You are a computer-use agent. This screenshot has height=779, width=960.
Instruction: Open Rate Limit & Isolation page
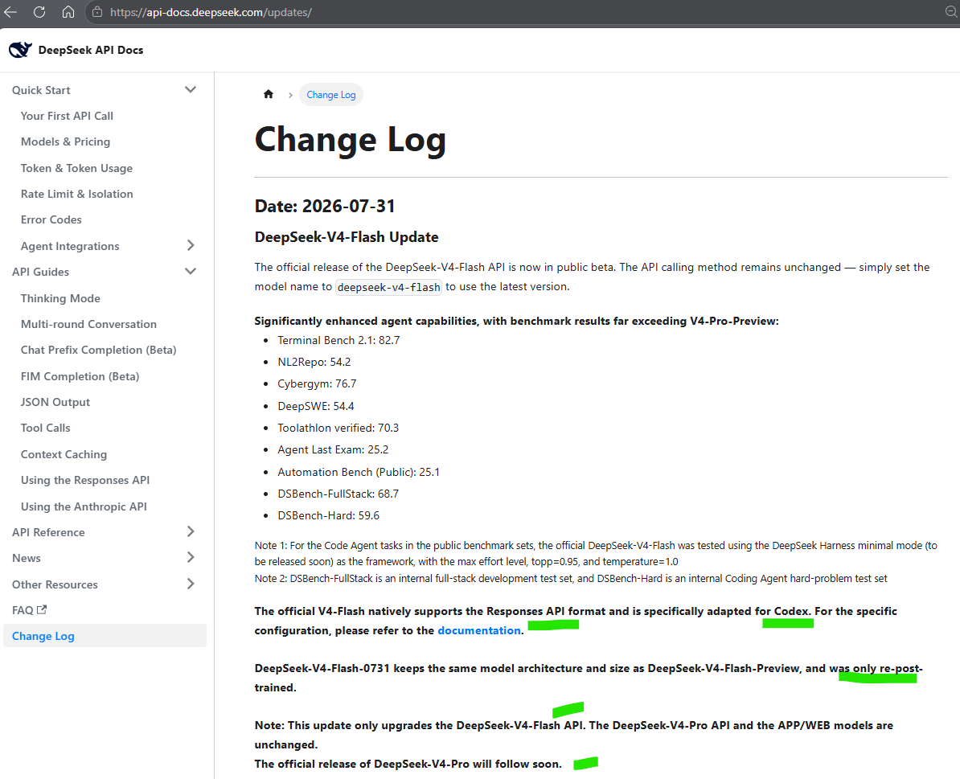click(76, 194)
